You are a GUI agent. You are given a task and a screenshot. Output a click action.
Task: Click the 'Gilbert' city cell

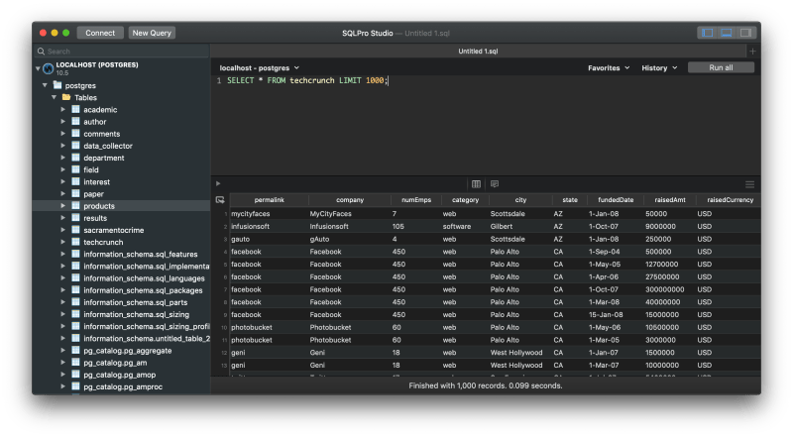pos(502,226)
